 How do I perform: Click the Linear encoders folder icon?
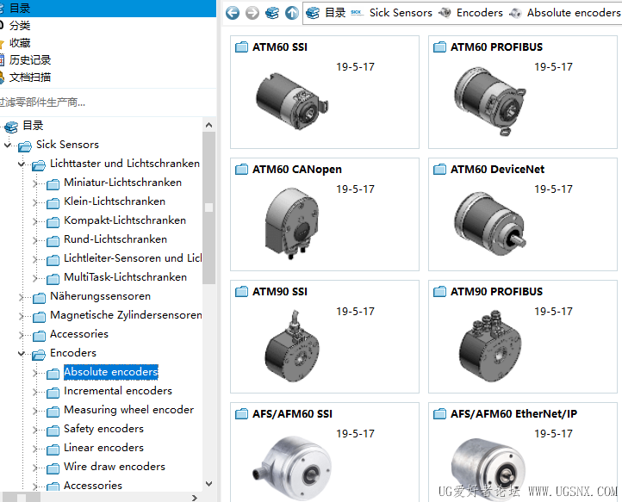tap(53, 449)
